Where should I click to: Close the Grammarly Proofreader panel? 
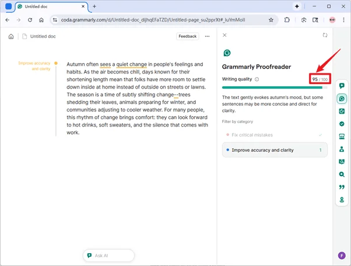coord(224,35)
